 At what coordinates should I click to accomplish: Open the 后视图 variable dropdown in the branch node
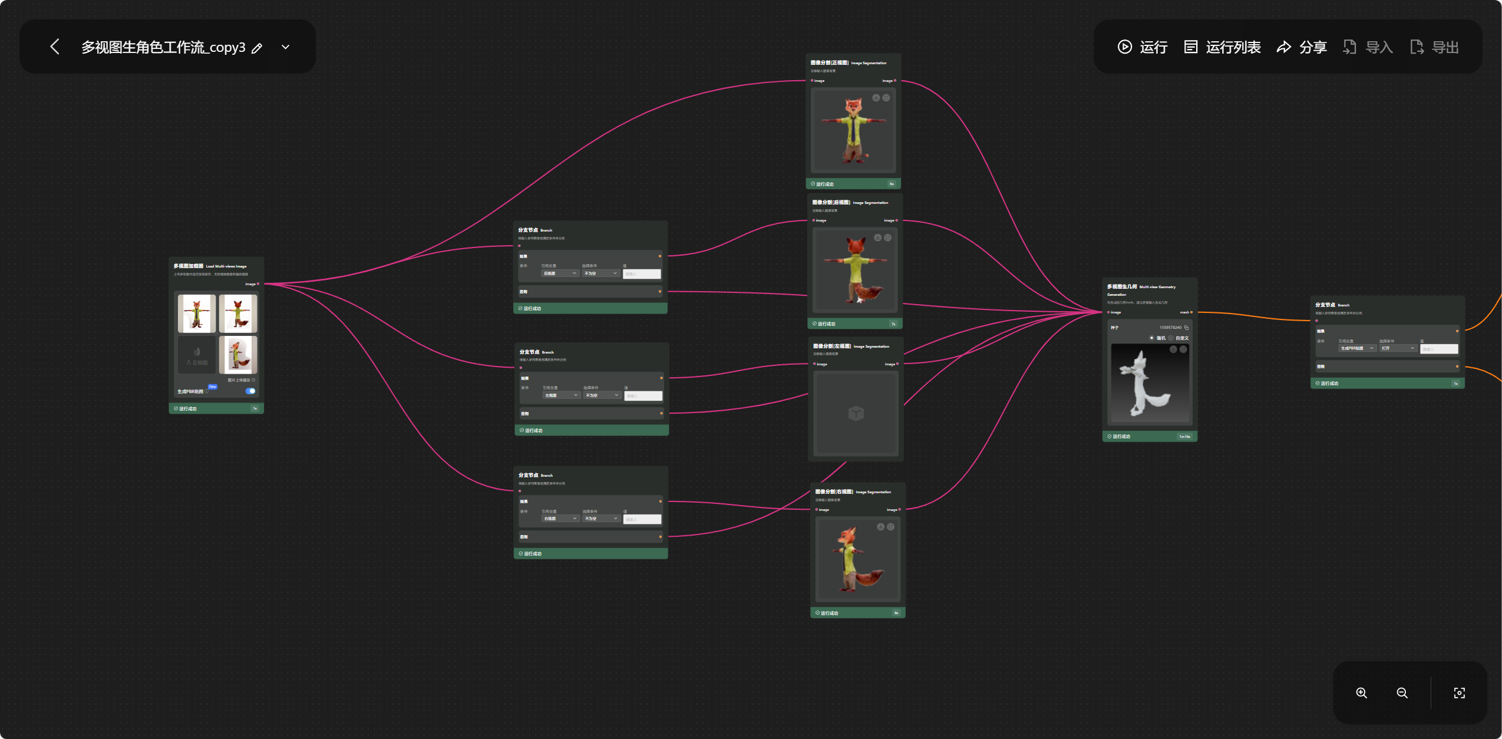click(x=559, y=273)
